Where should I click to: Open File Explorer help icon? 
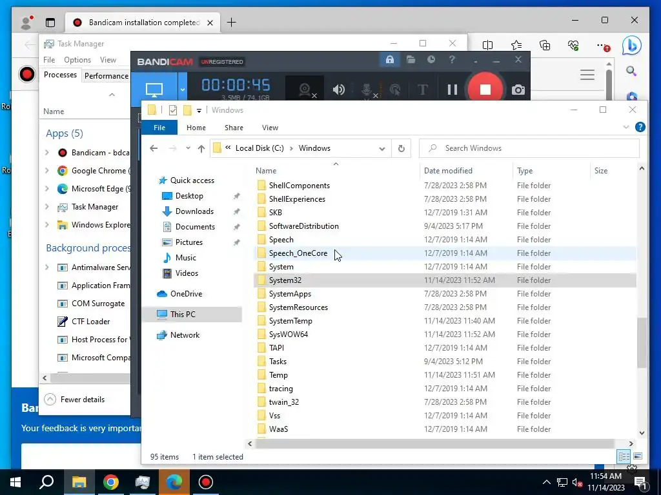(x=640, y=127)
